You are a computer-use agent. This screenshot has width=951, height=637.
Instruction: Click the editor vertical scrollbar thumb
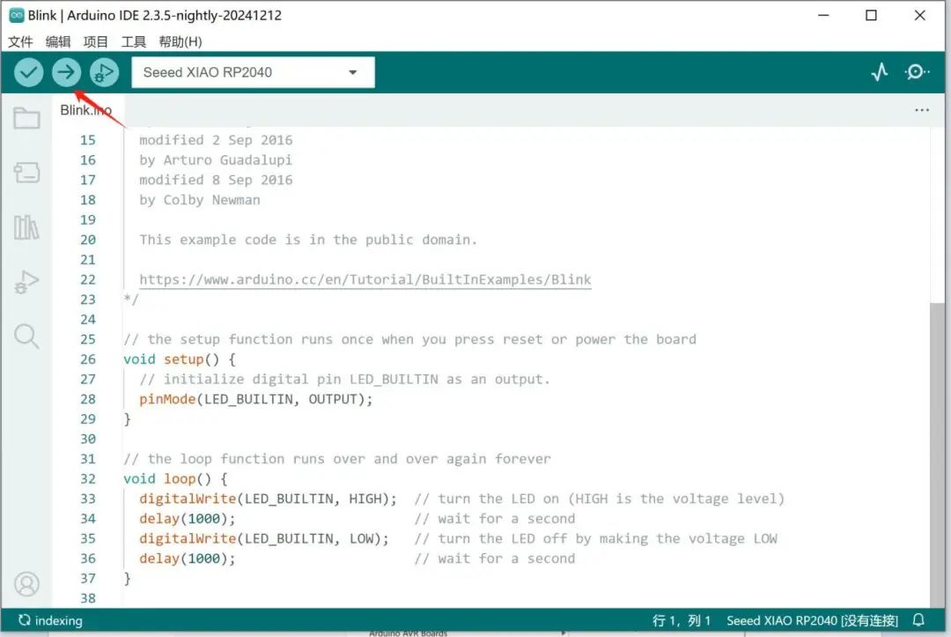pyautogui.click(x=937, y=454)
